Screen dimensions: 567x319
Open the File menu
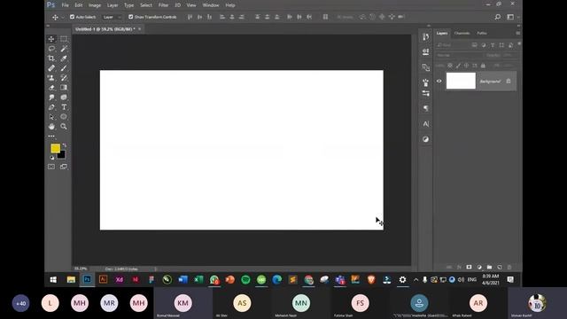65,5
